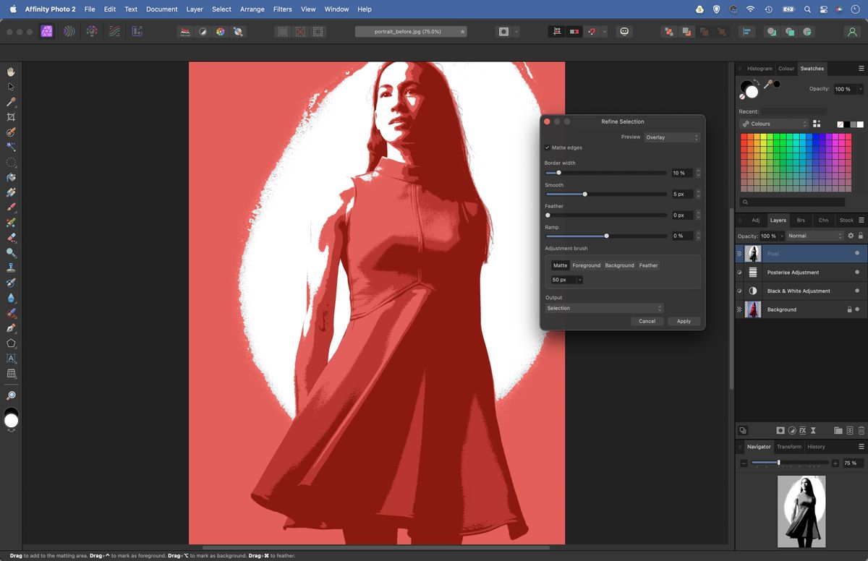Open the Filters menu
The image size is (868, 561).
(282, 9)
